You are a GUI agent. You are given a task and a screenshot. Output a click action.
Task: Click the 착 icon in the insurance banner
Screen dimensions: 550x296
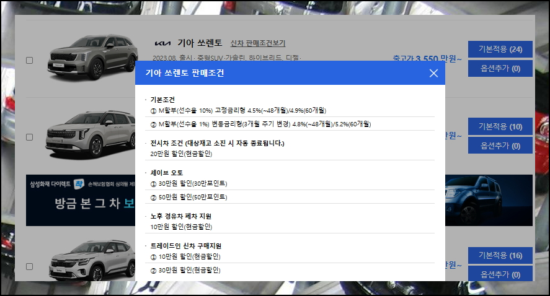click(x=79, y=183)
